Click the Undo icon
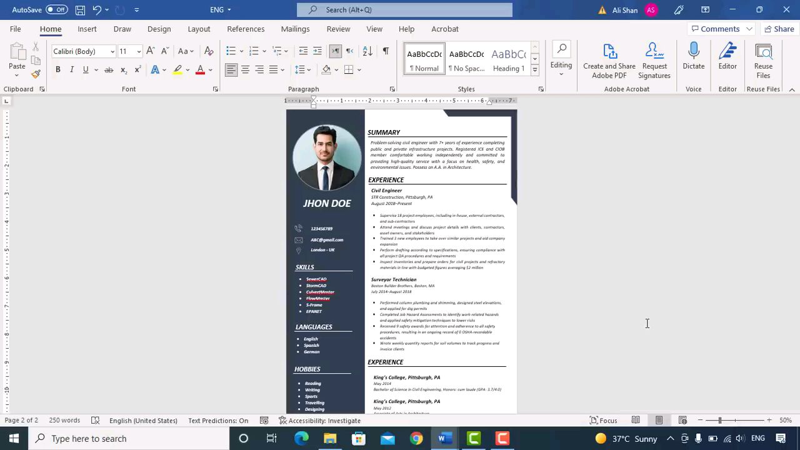This screenshot has width=800, height=450. tap(97, 10)
